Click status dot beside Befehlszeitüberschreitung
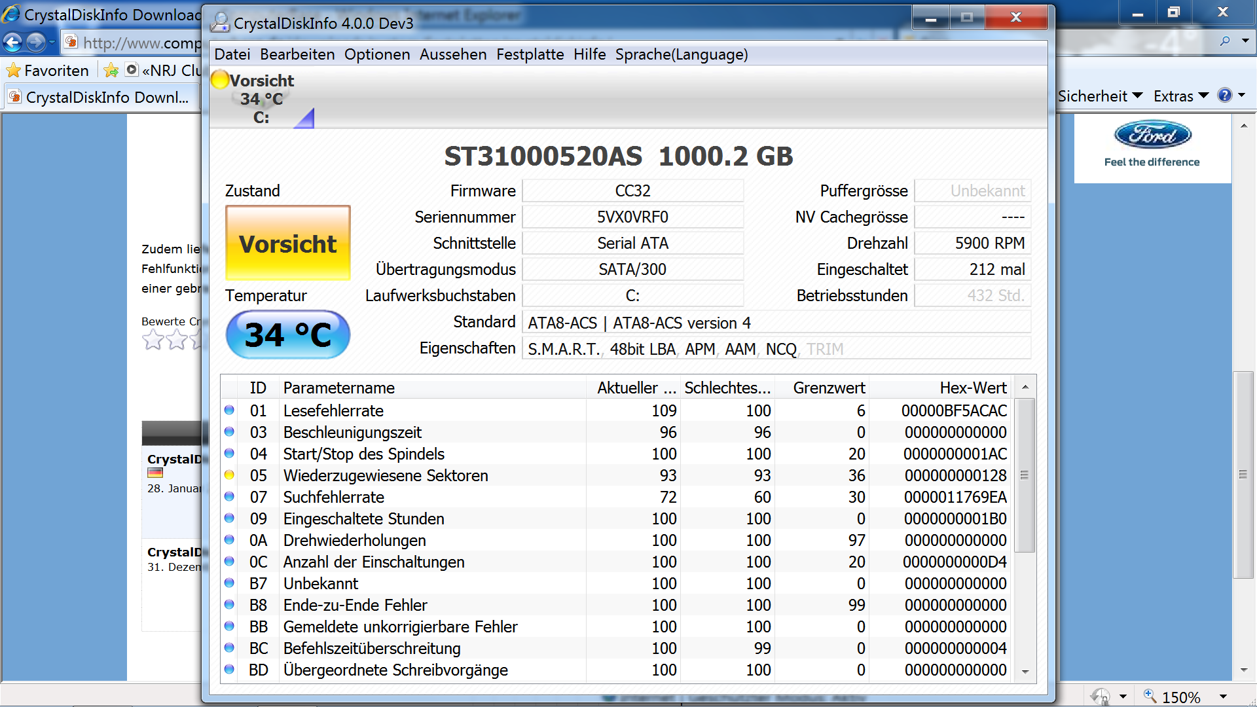The image size is (1257, 707). pyautogui.click(x=229, y=648)
